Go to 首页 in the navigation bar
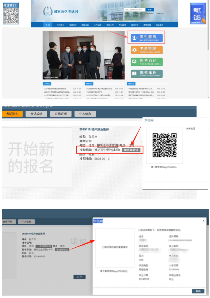210x298 pixels. pyautogui.click(x=48, y=25)
